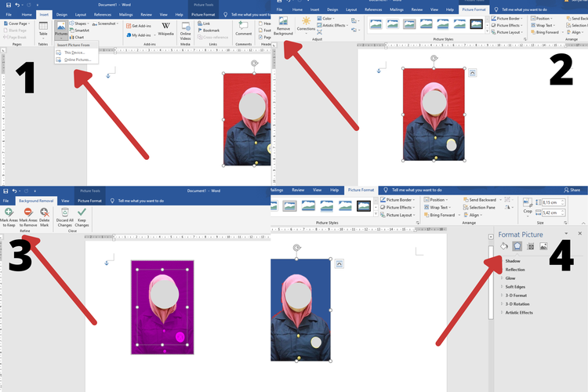Click Share button in screenshot 4
This screenshot has height=392, width=588.
tap(572, 191)
